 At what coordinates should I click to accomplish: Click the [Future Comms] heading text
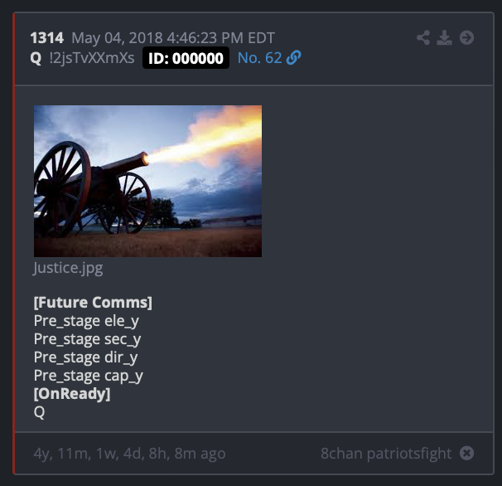(x=93, y=303)
